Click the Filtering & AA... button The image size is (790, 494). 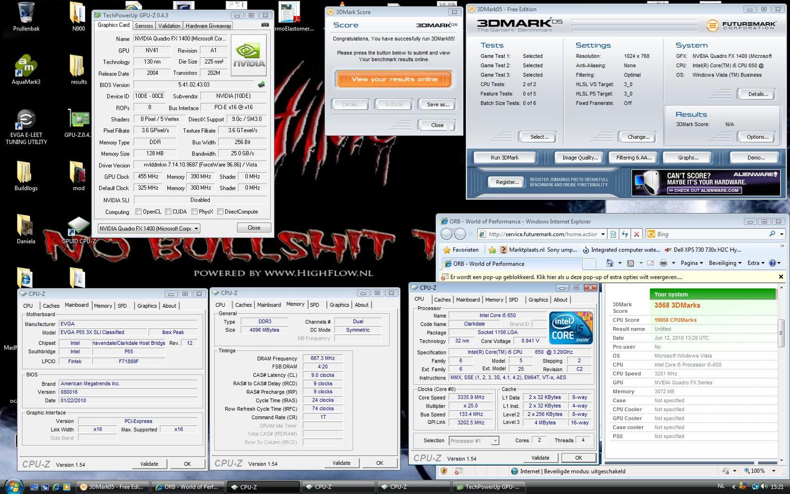pos(634,158)
